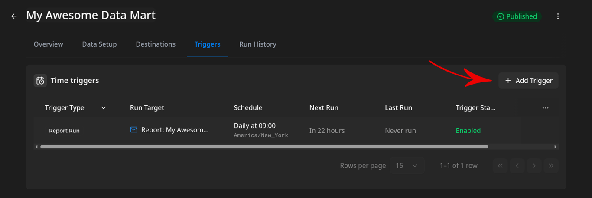Click the Last Run column header
Image resolution: width=592 pixels, height=198 pixels.
pyautogui.click(x=398, y=108)
